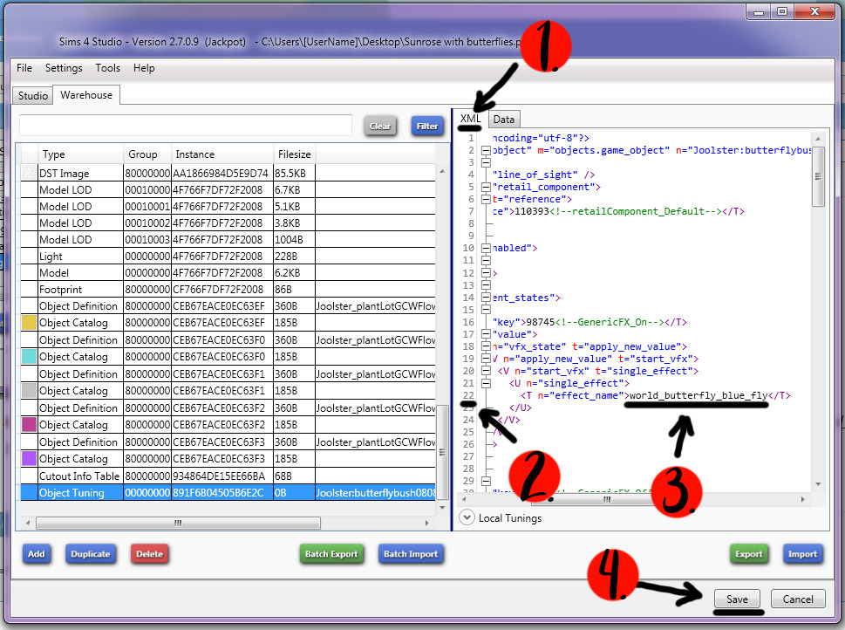
Task: Open the Tools menu
Action: coord(108,68)
